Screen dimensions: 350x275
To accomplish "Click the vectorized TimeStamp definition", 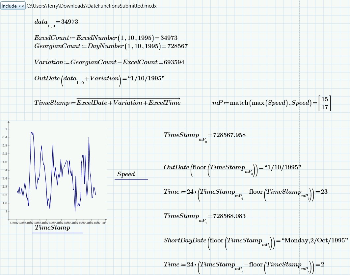I will (x=107, y=102).
